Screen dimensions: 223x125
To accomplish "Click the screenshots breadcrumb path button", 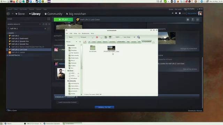I will coord(146,42).
